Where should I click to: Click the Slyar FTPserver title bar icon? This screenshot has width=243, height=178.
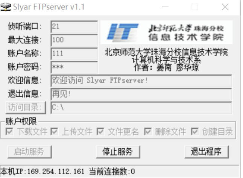coord(5,7)
